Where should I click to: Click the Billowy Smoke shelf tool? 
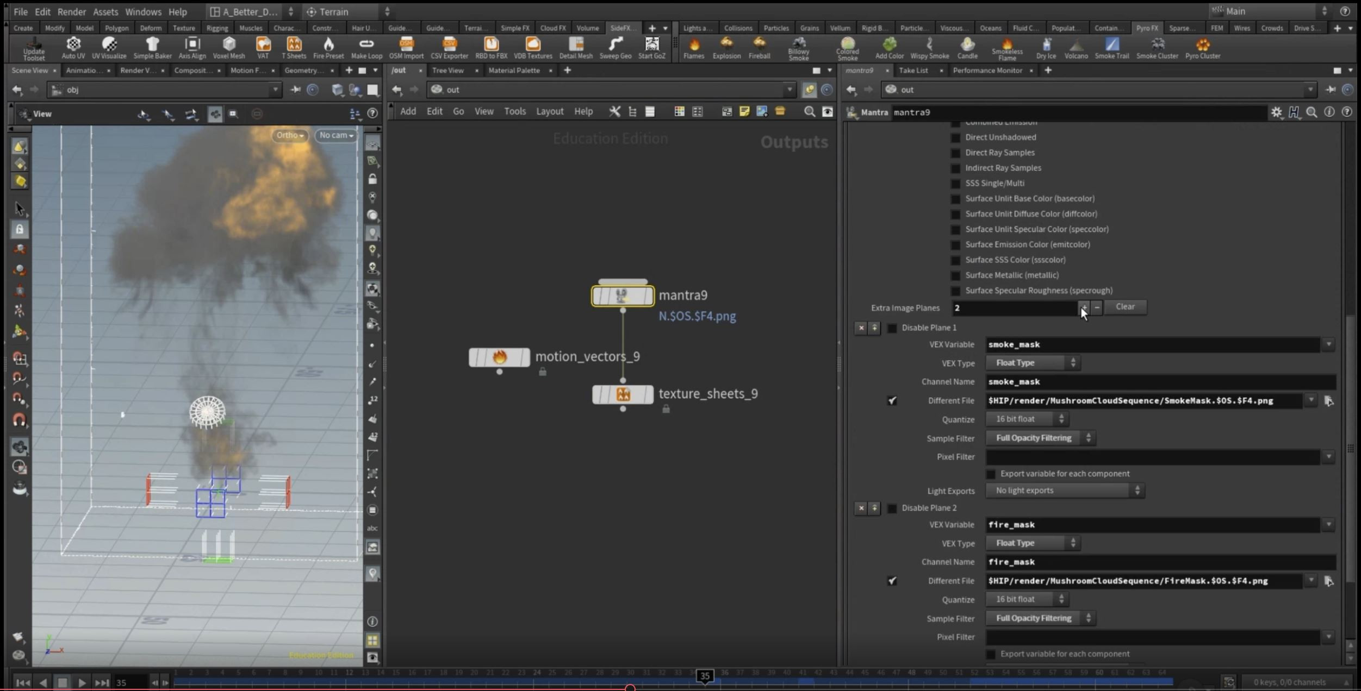point(798,48)
